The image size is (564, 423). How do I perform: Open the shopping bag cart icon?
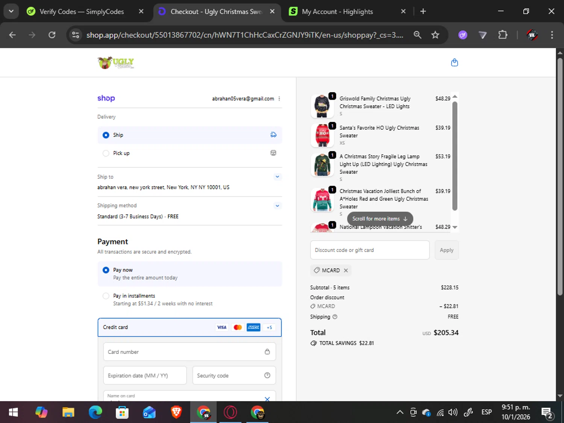click(x=454, y=62)
